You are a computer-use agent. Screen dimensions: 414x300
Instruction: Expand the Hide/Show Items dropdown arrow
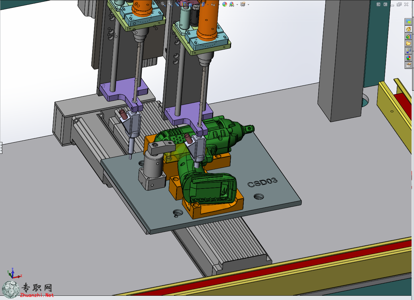219,5
